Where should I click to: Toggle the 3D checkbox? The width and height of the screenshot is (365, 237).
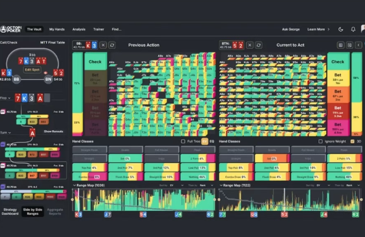pos(352,142)
